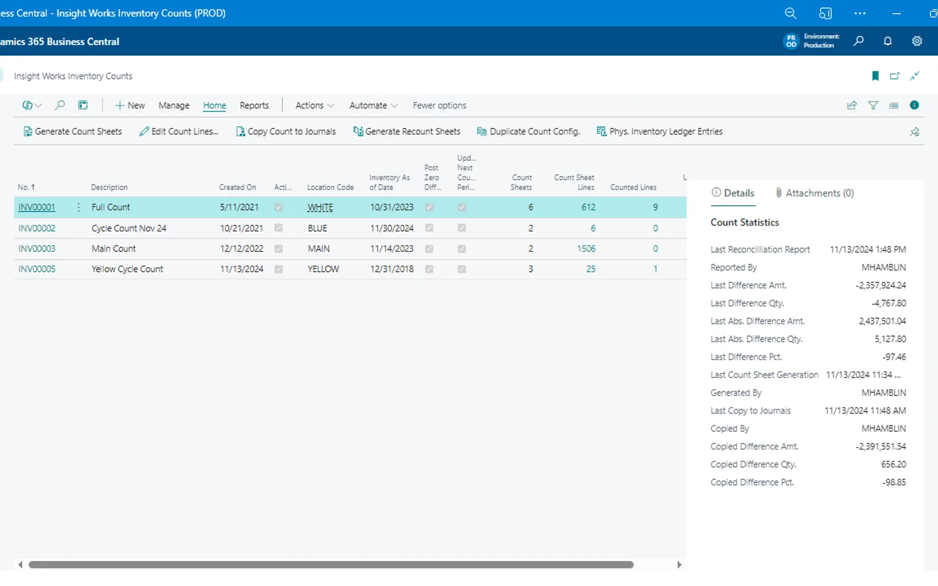Screen dimensions: 938x586
Task: Click the WHITE location code cell
Action: tap(320, 207)
